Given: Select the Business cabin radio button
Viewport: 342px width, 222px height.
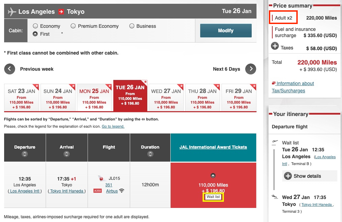Looking at the screenshot, I should 132,26.
